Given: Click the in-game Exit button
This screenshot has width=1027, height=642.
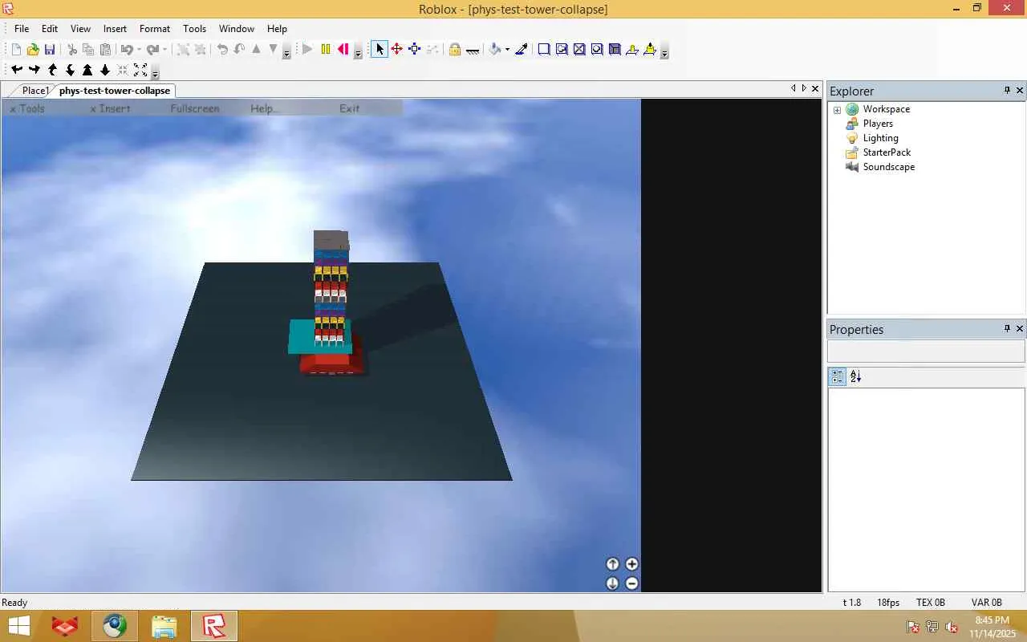Looking at the screenshot, I should [x=349, y=108].
